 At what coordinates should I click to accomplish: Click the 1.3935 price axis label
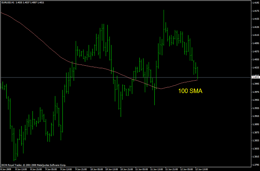coord(255,108)
